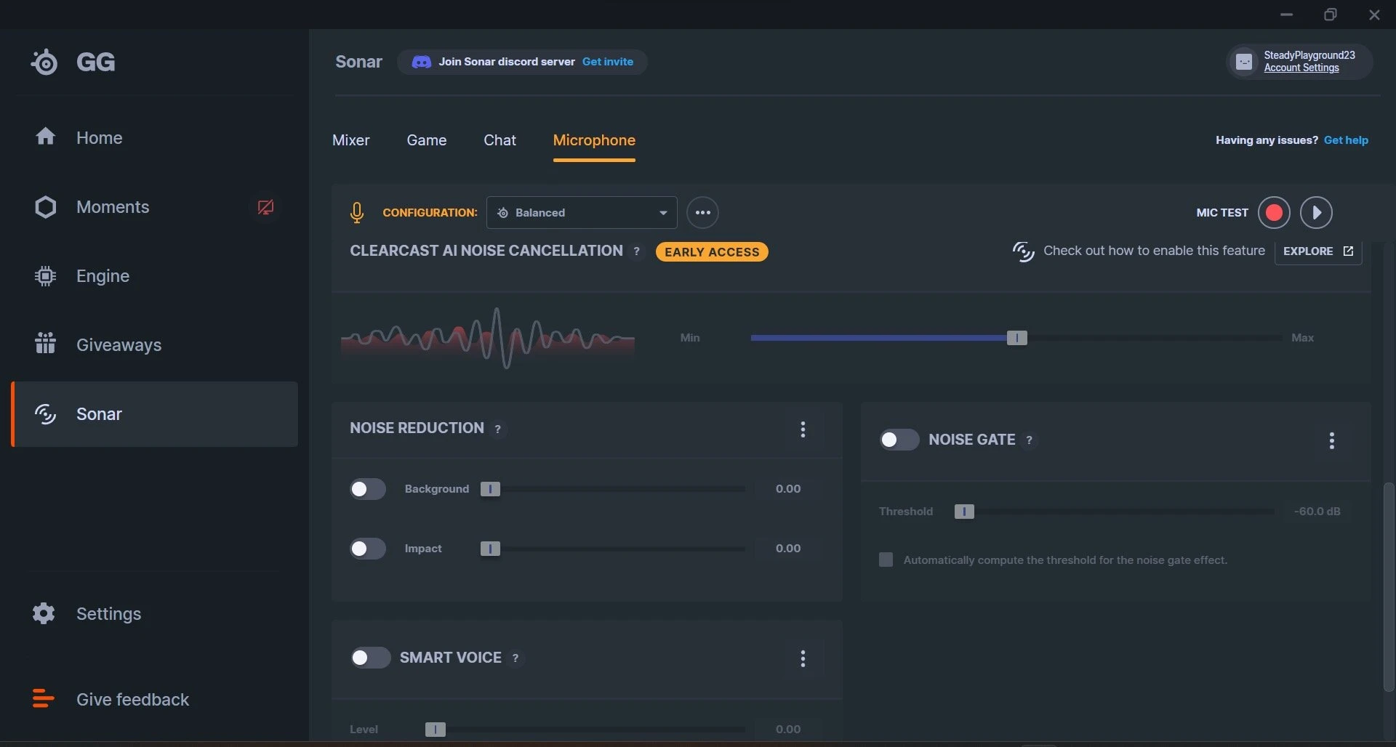Enable the Smart Voice toggle
Image resolution: width=1396 pixels, height=747 pixels.
[x=370, y=658]
